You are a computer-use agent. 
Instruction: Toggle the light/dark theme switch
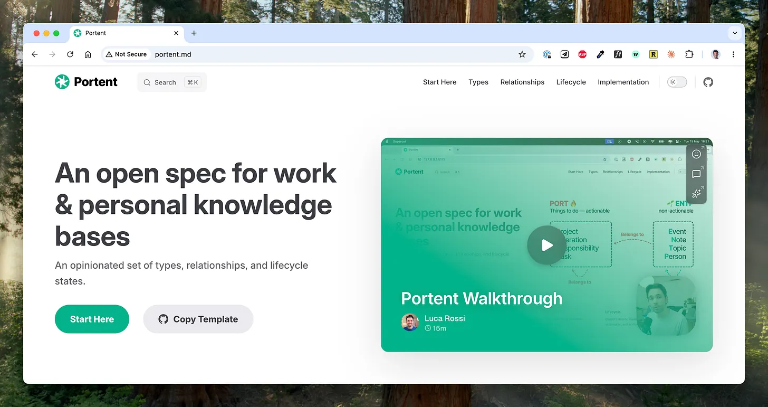click(x=677, y=82)
